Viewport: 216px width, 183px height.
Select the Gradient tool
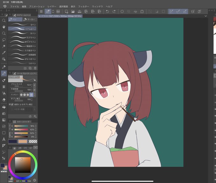(4, 120)
